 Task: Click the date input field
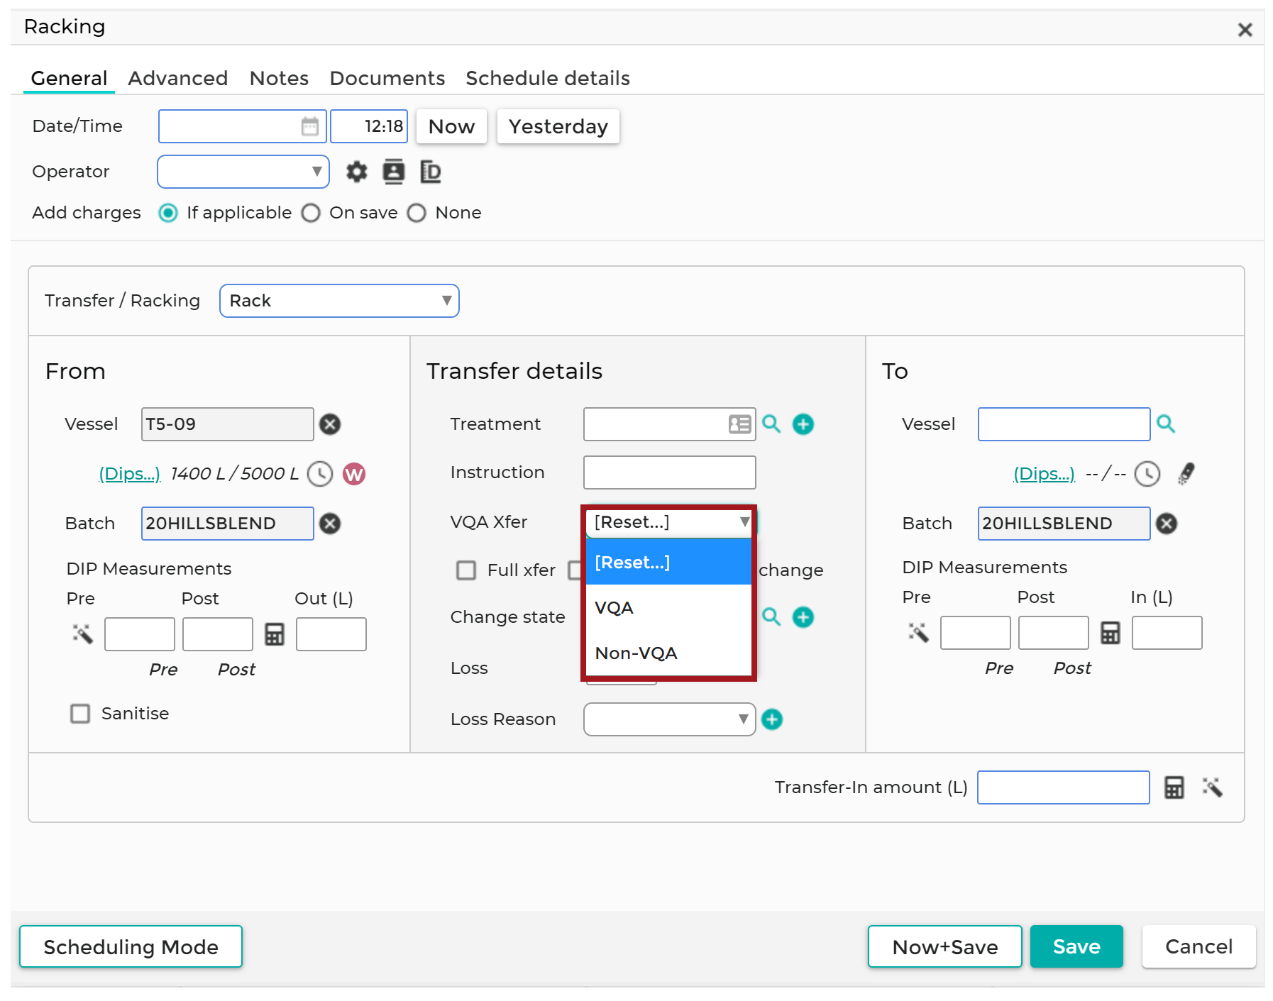243,126
